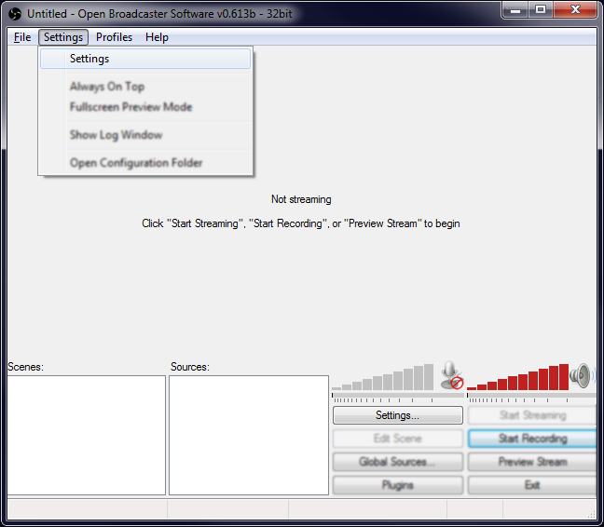Screen dimensions: 604x527
Task: Click the Preview Stream button
Action: (533, 462)
